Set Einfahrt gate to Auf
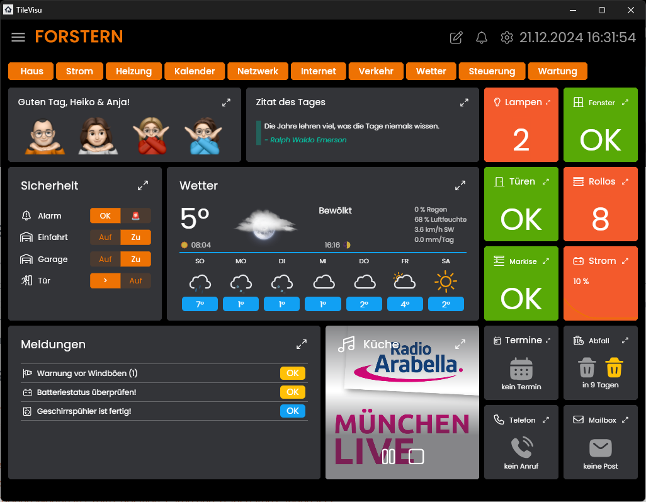The width and height of the screenshot is (646, 502). (105, 237)
